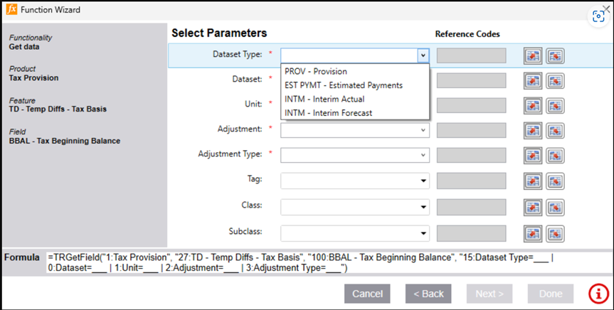Open the Tag dropdown list
The image size is (614, 310).
tap(424, 181)
